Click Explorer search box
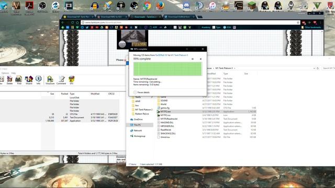The width and height of the screenshot is (335, 188). tap(329, 68)
